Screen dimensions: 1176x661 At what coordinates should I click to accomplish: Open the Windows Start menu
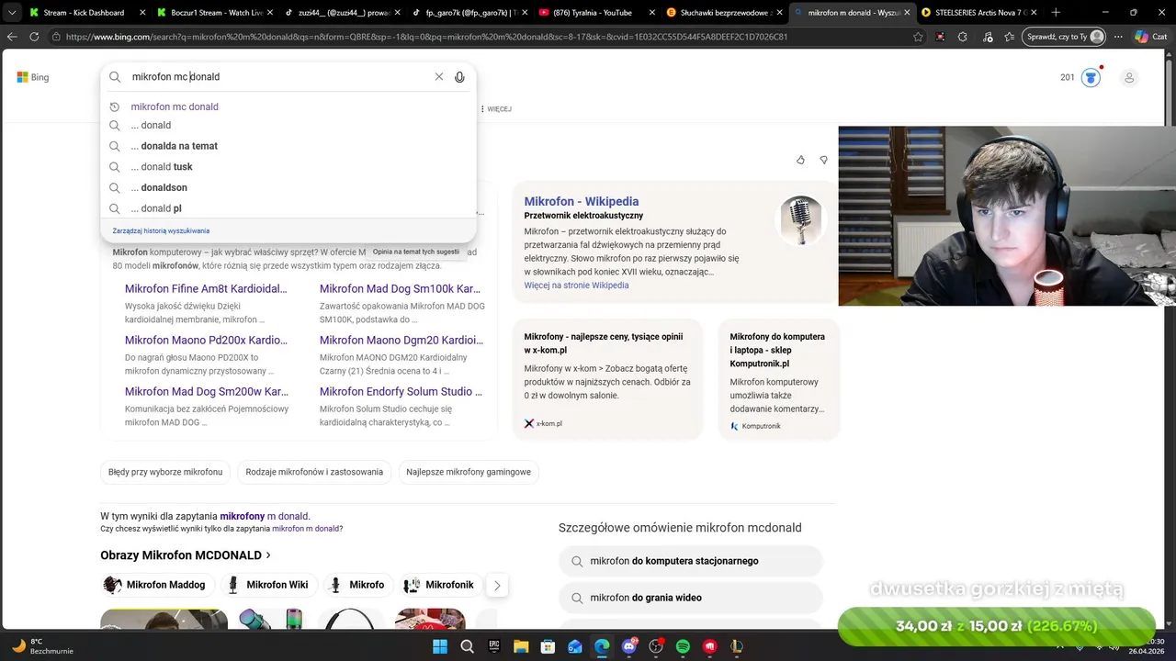[439, 646]
